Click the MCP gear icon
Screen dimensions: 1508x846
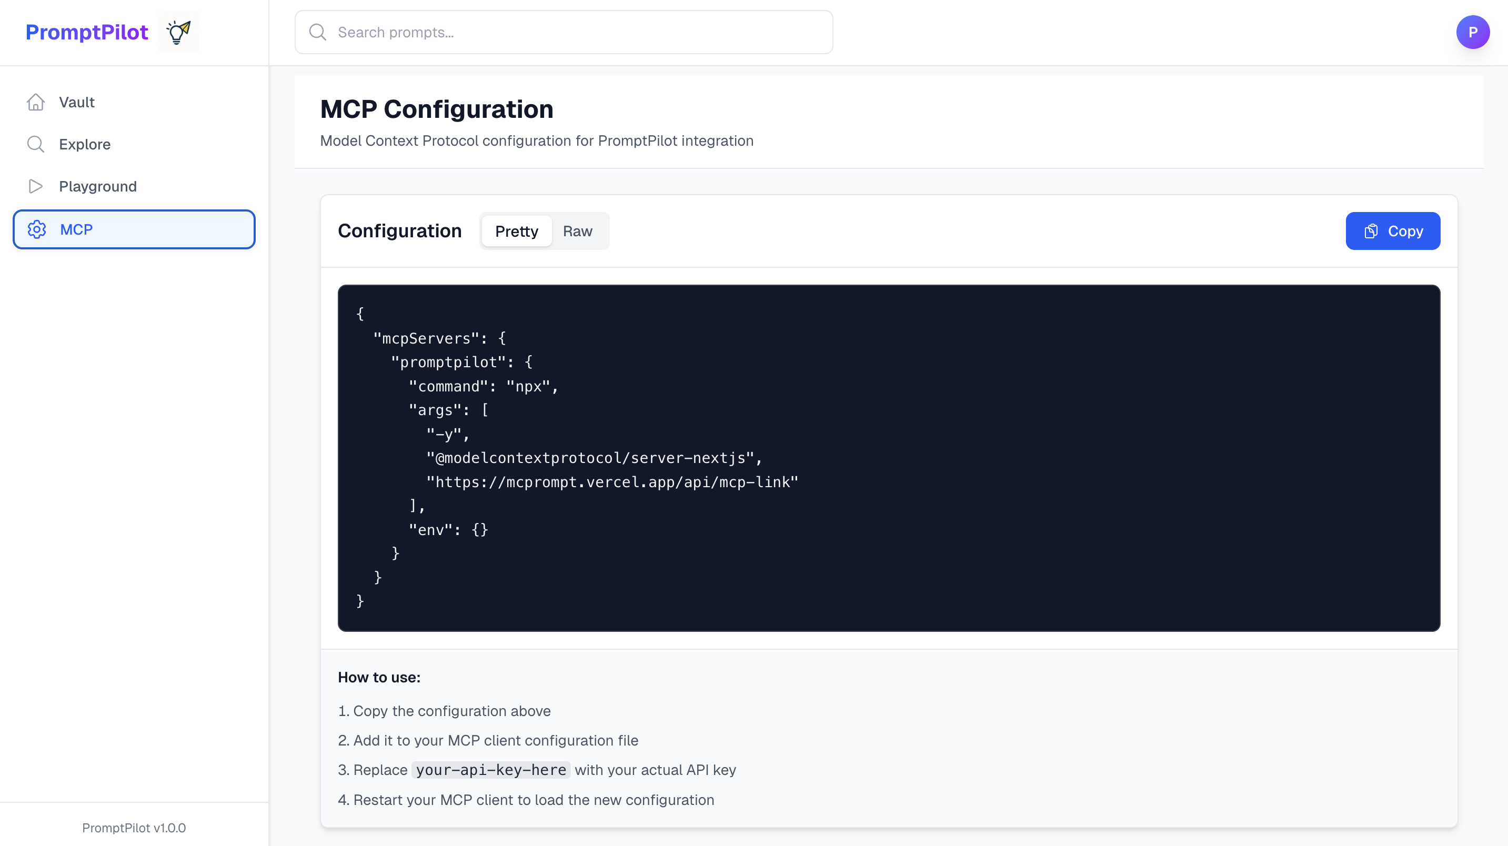37,229
